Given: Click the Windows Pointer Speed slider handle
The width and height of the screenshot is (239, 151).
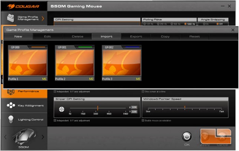Looking at the screenshot, I should (185, 107).
